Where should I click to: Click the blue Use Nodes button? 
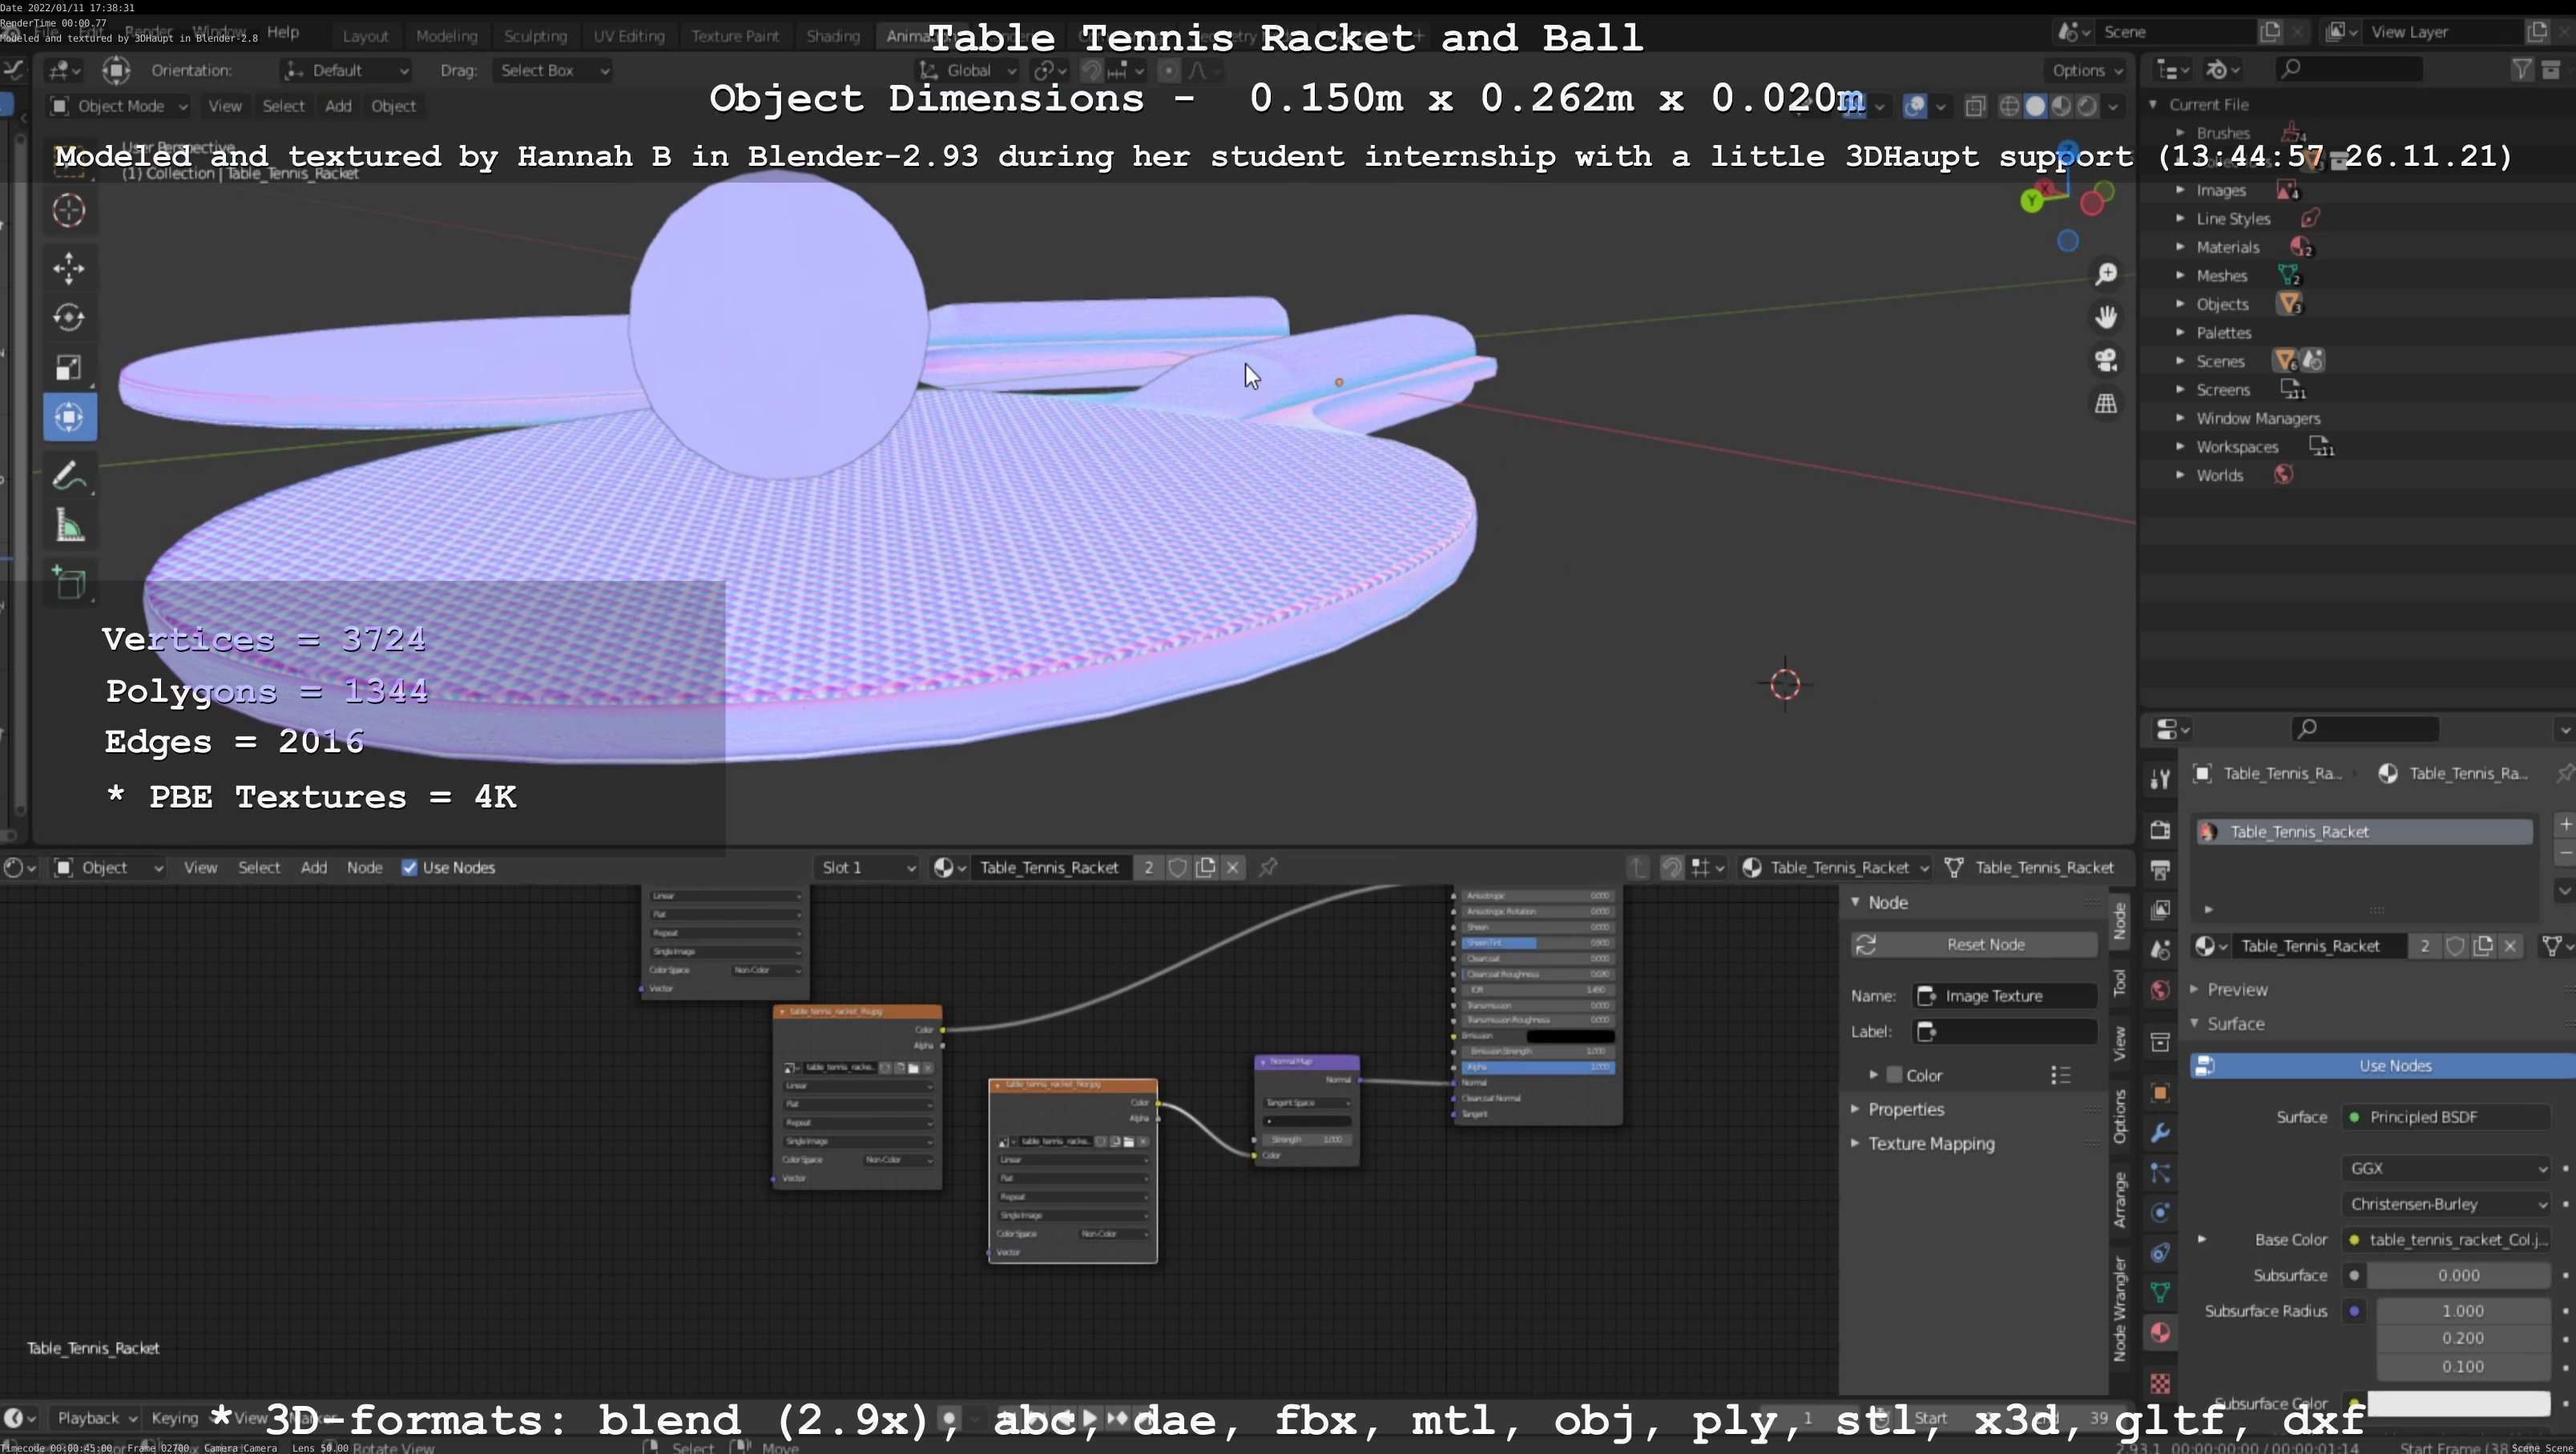2394,1065
